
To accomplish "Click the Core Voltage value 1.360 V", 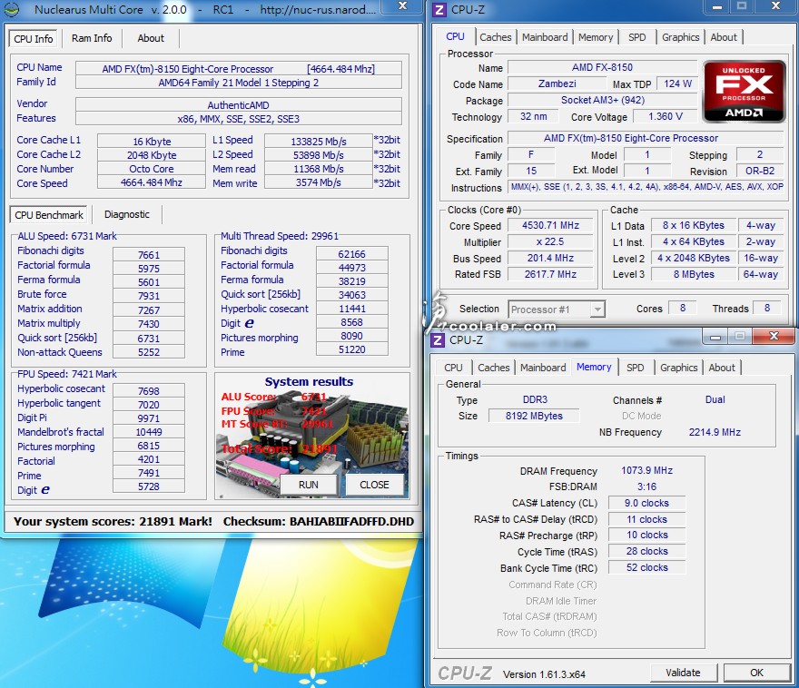I will tap(666, 116).
